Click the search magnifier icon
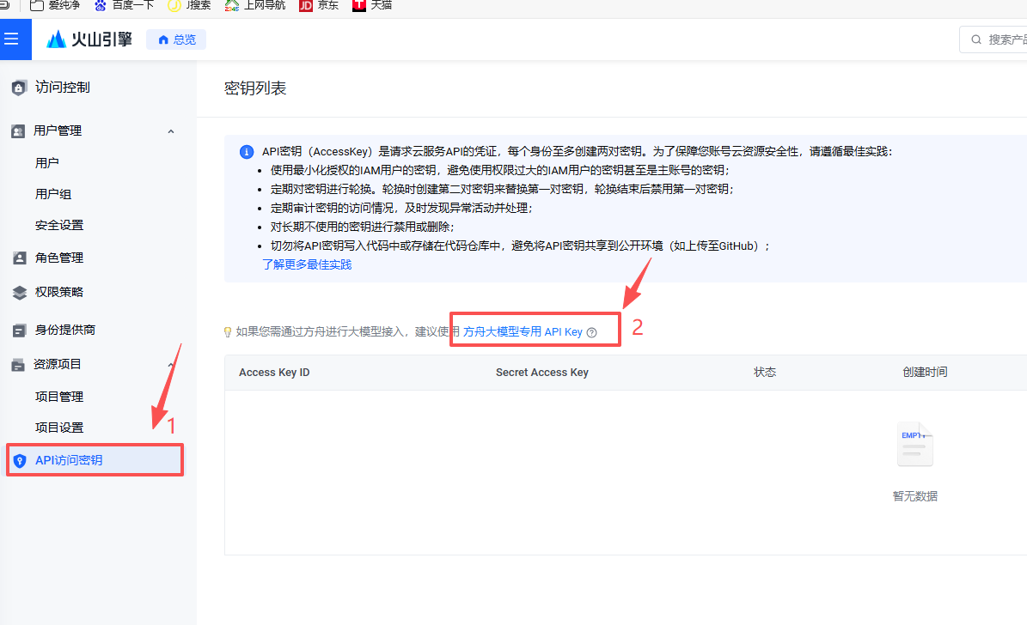The width and height of the screenshot is (1027, 625). tap(976, 39)
